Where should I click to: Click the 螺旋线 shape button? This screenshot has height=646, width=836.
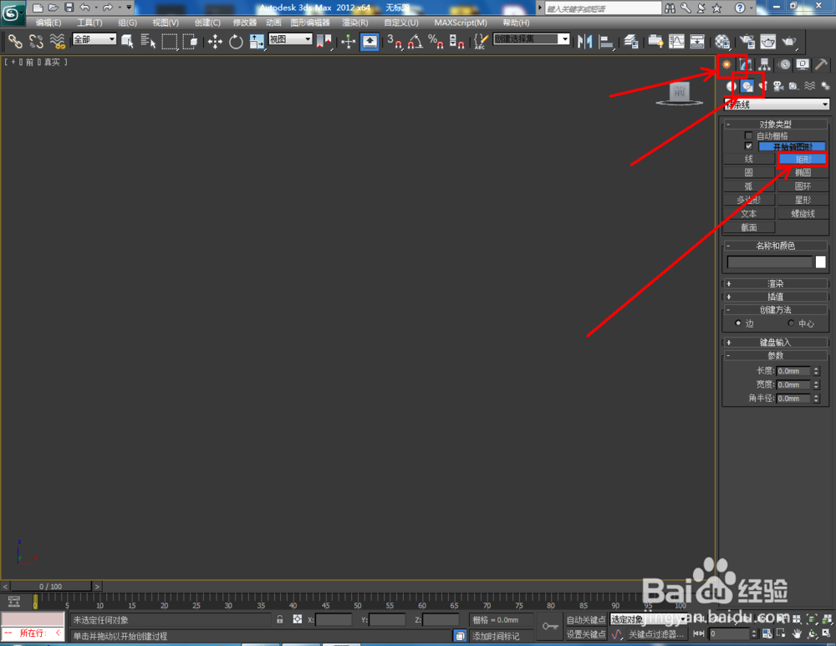803,213
